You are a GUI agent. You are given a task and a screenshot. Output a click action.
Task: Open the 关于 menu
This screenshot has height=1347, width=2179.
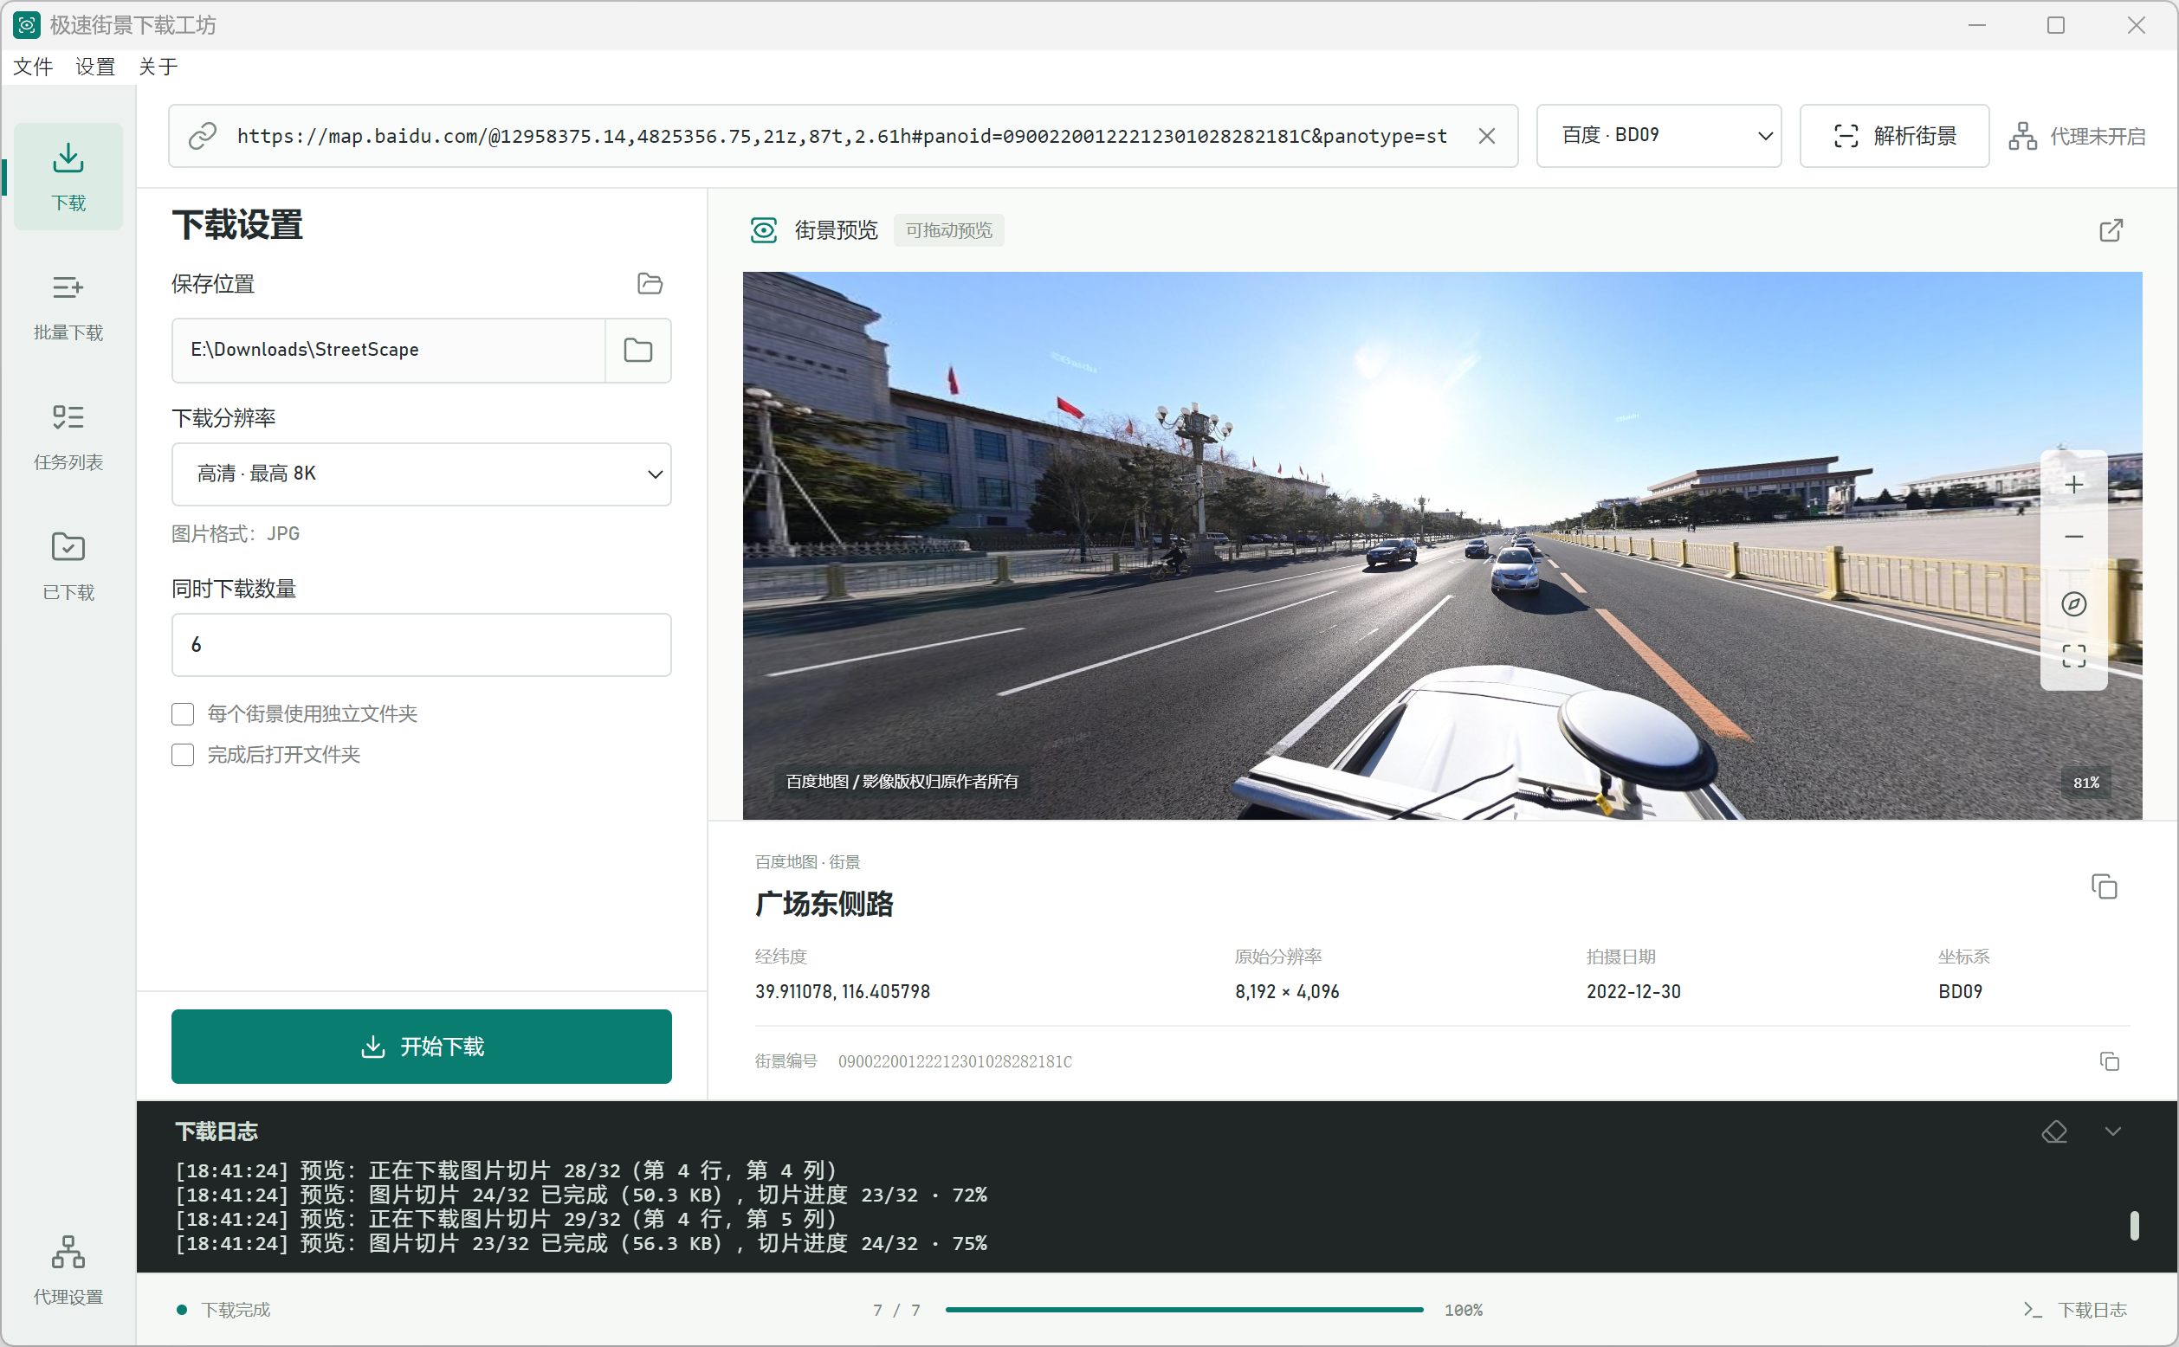[158, 67]
